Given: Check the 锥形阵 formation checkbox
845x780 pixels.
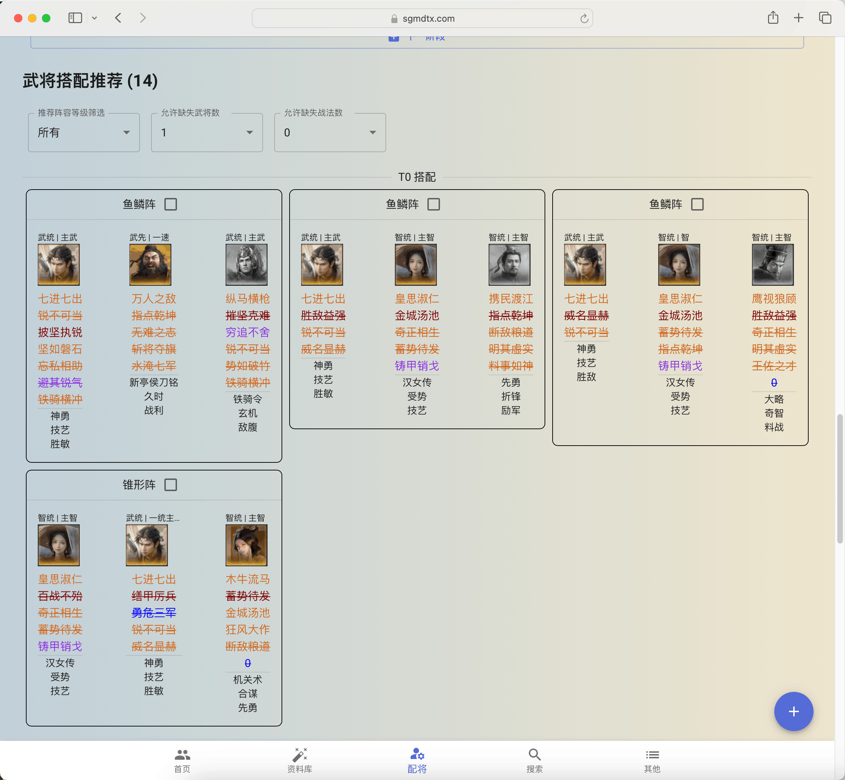Looking at the screenshot, I should pos(171,484).
